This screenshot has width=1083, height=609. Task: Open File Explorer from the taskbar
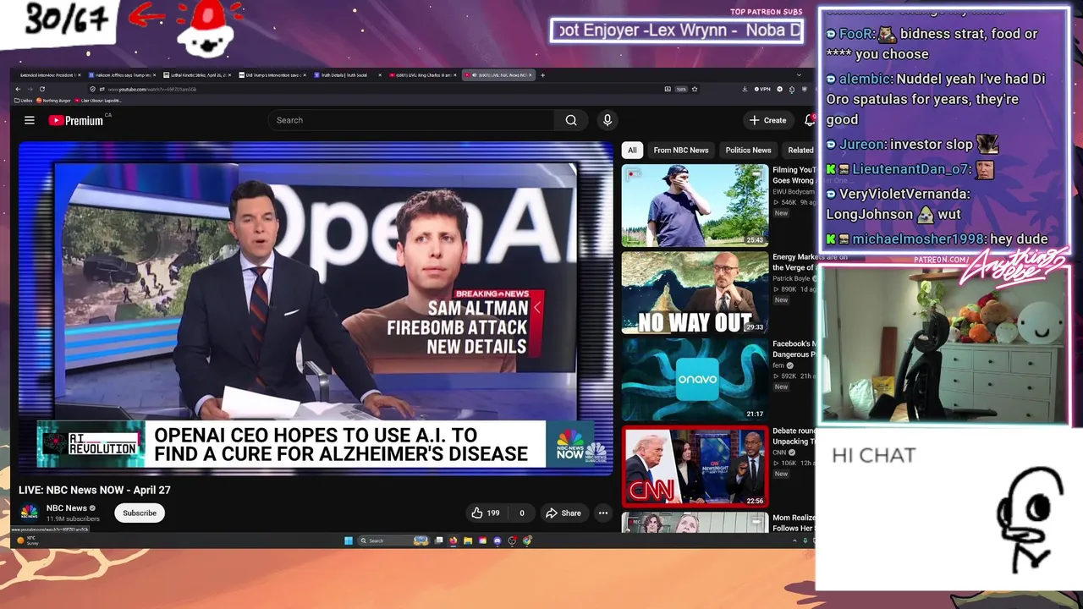tap(467, 540)
